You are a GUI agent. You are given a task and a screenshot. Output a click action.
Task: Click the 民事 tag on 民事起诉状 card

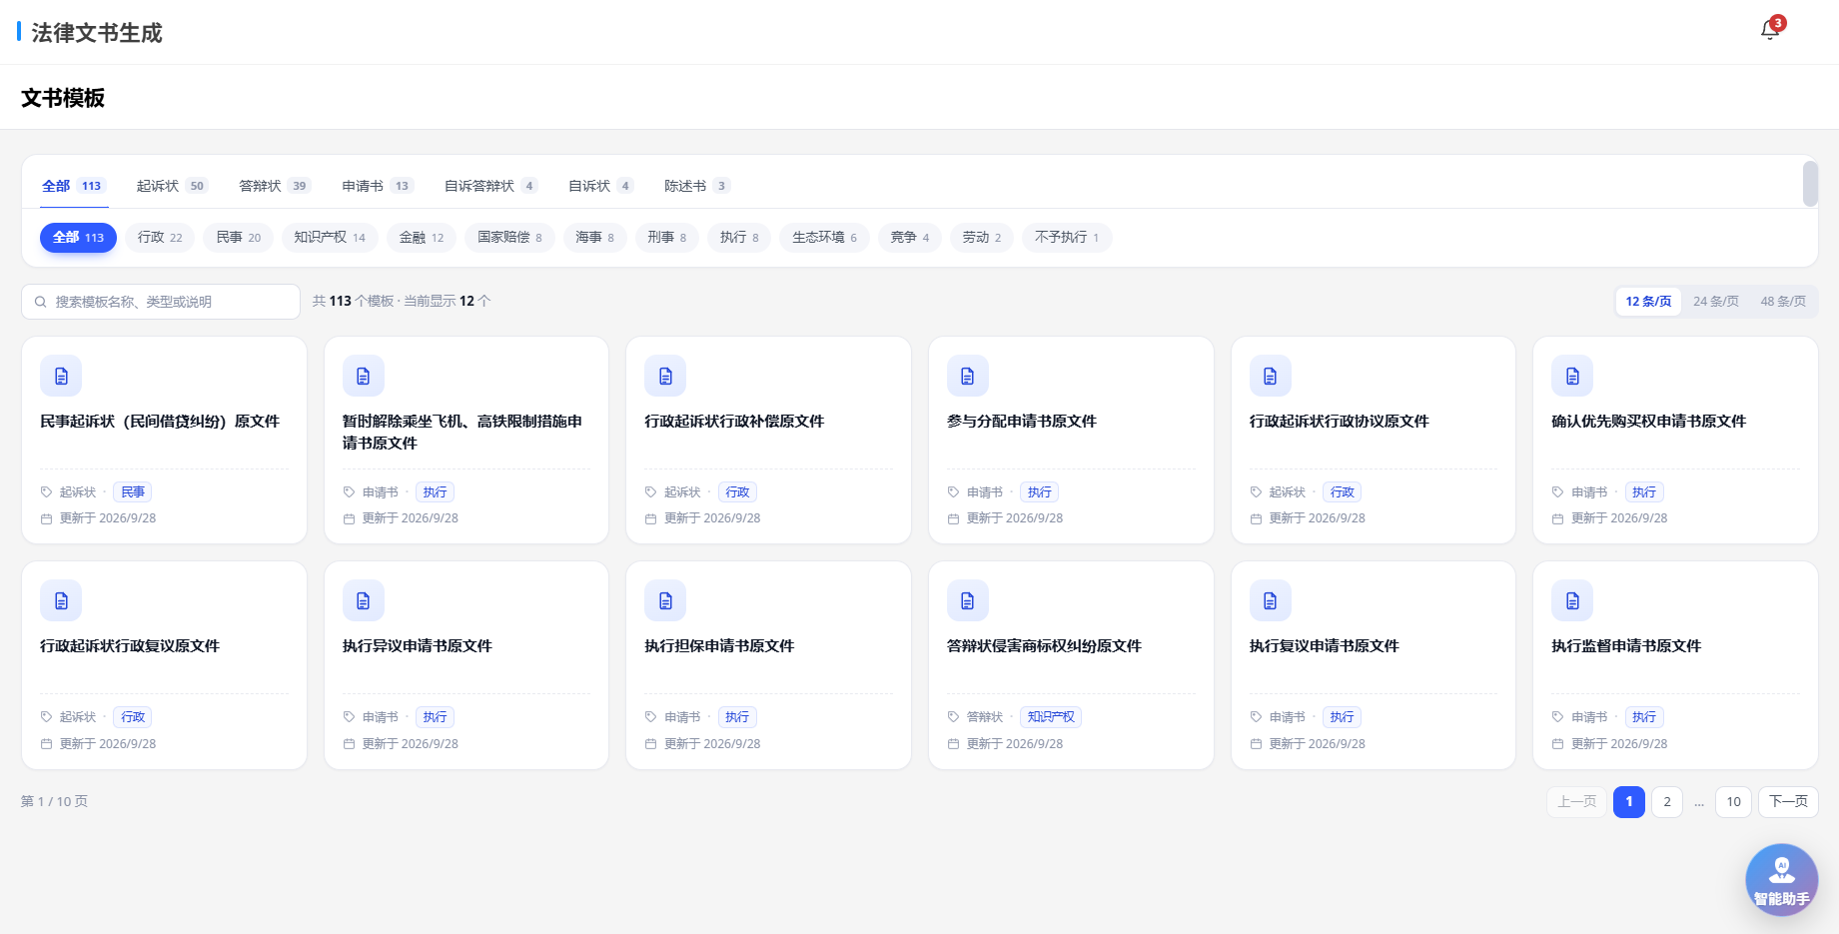pos(133,492)
